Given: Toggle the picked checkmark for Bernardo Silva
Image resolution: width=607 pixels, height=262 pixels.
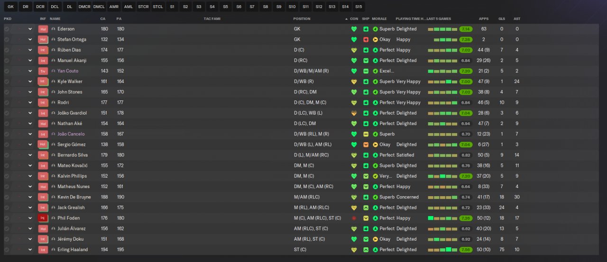Looking at the screenshot, I should click(x=7, y=155).
